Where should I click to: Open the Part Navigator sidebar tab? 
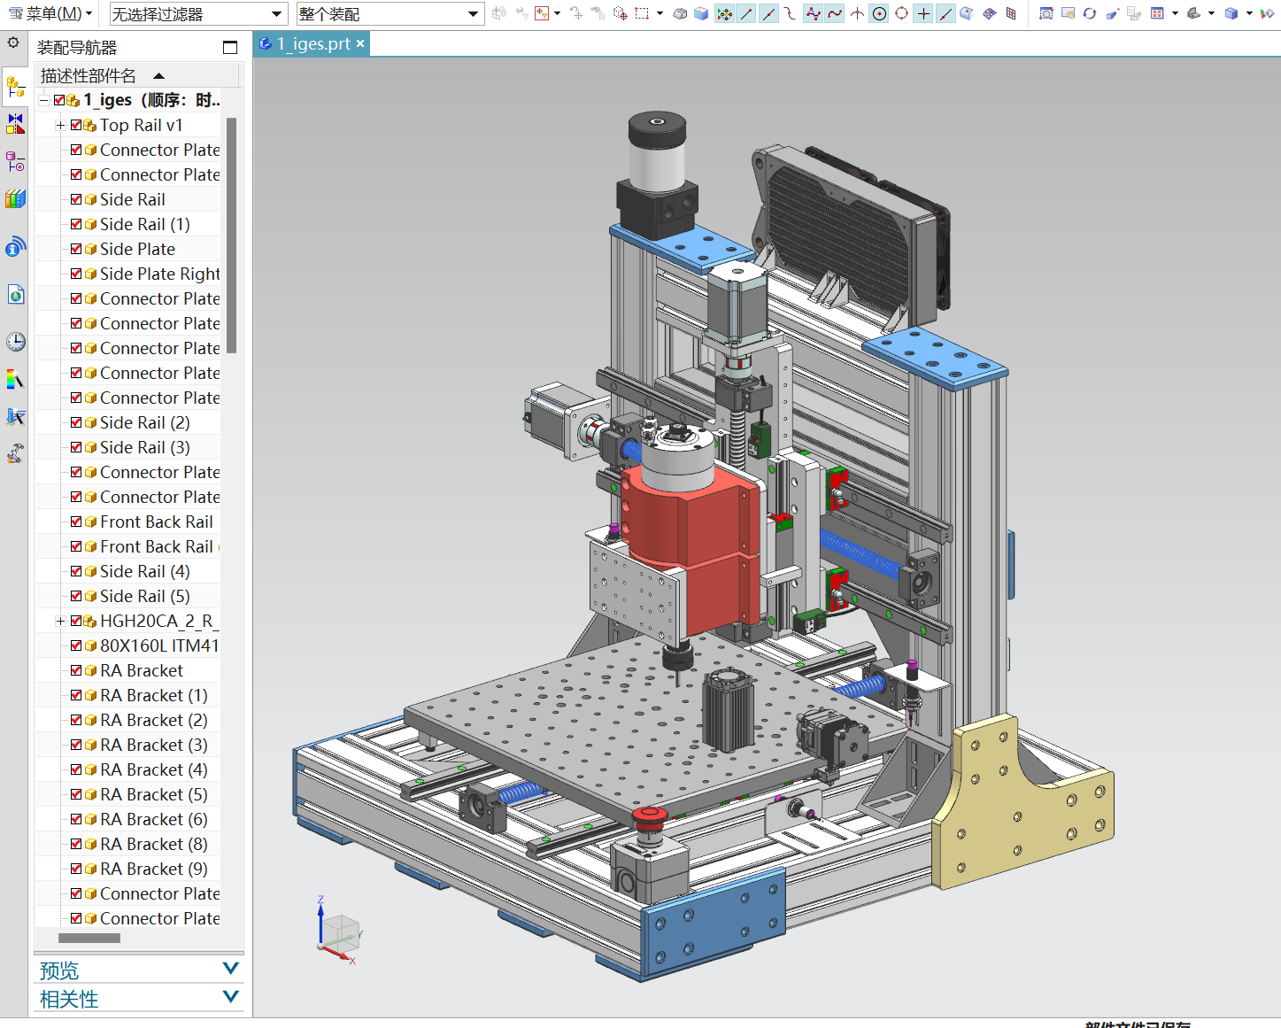coord(15,162)
